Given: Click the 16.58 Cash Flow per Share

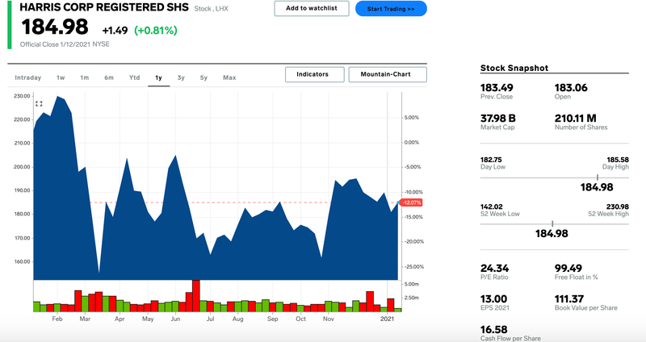Looking at the screenshot, I should click(493, 330).
